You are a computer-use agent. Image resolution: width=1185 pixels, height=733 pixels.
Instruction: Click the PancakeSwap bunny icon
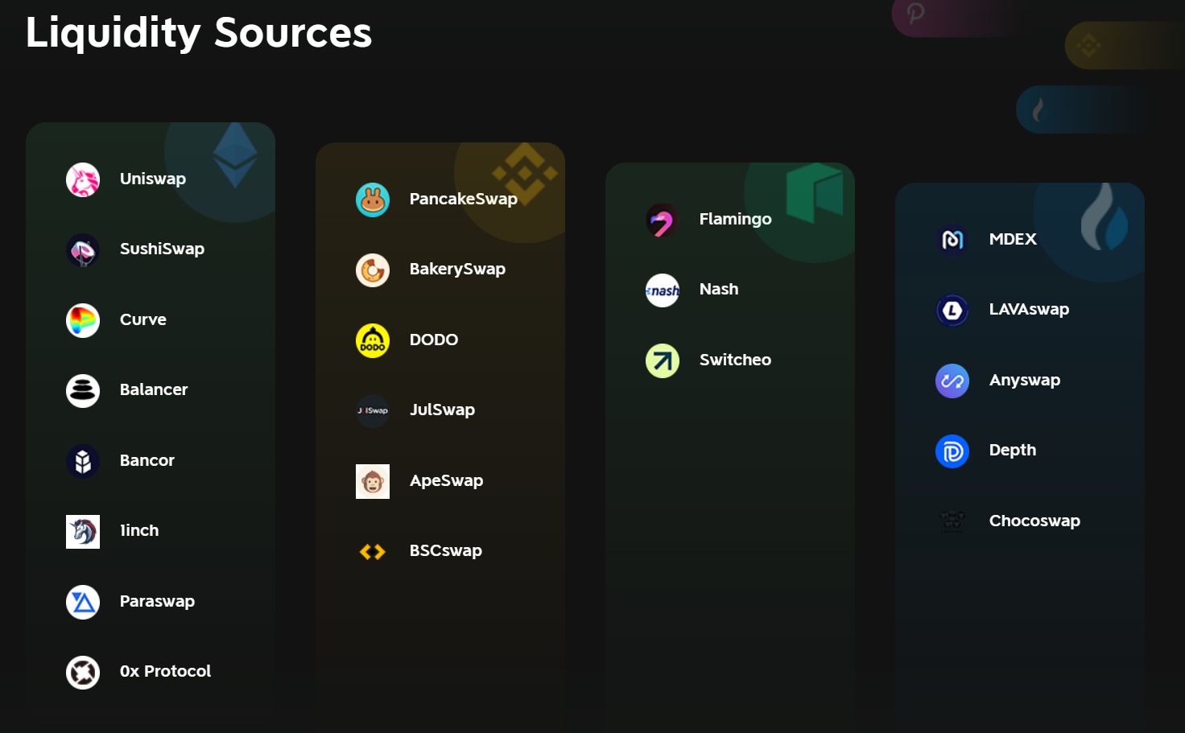click(373, 200)
